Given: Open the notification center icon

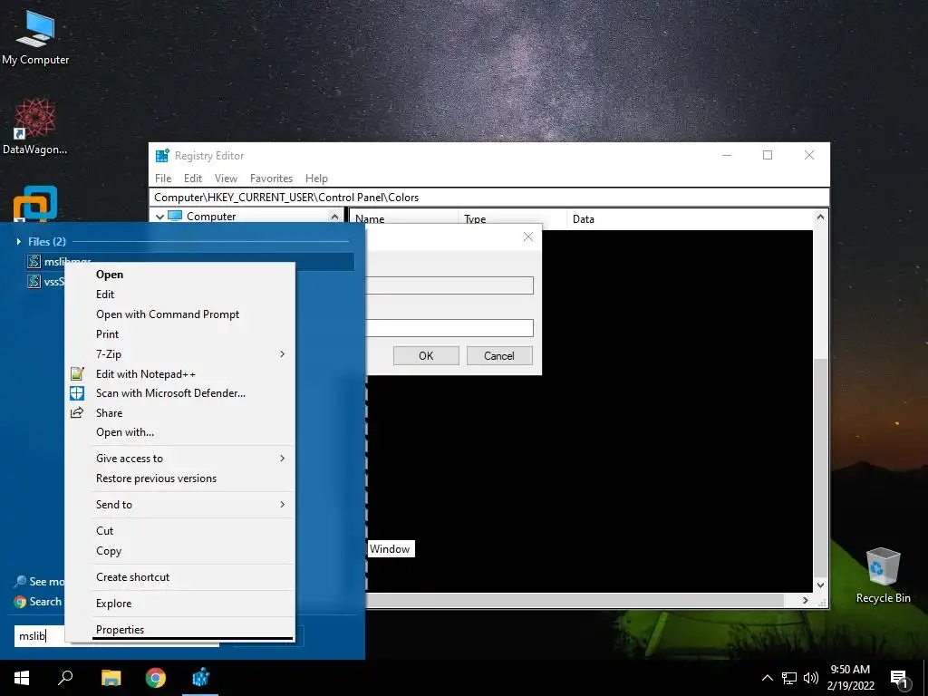Looking at the screenshot, I should pyautogui.click(x=899, y=680).
